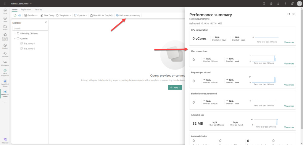Screen dimensions: 303x145
Task: Open Create in left navigation
Action: tap(5, 19)
